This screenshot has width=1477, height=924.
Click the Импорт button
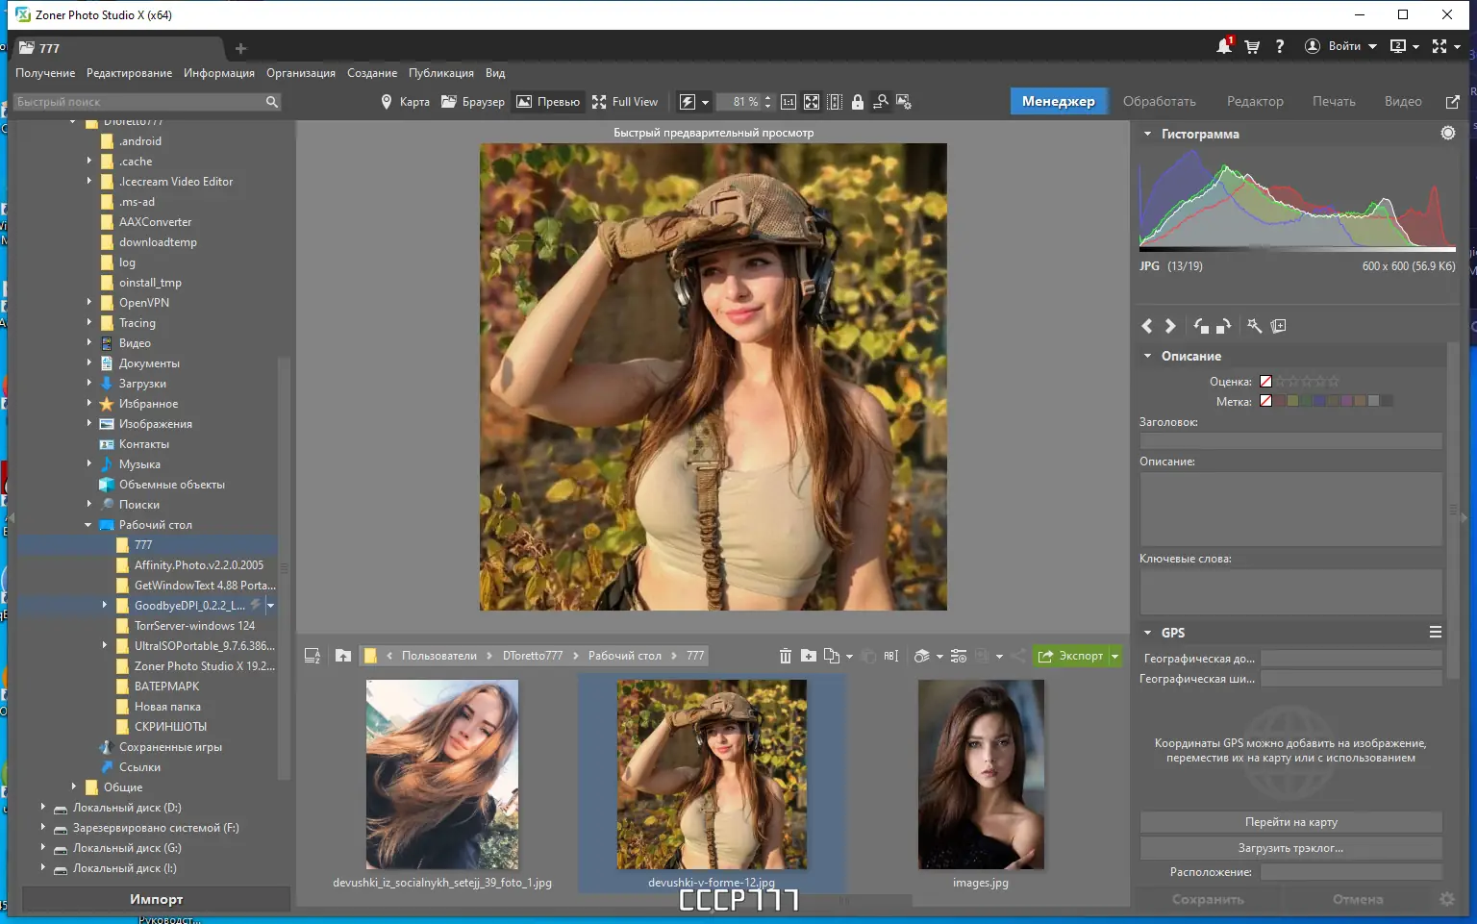(156, 899)
